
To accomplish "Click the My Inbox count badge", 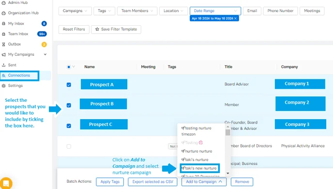I will click(x=44, y=24).
